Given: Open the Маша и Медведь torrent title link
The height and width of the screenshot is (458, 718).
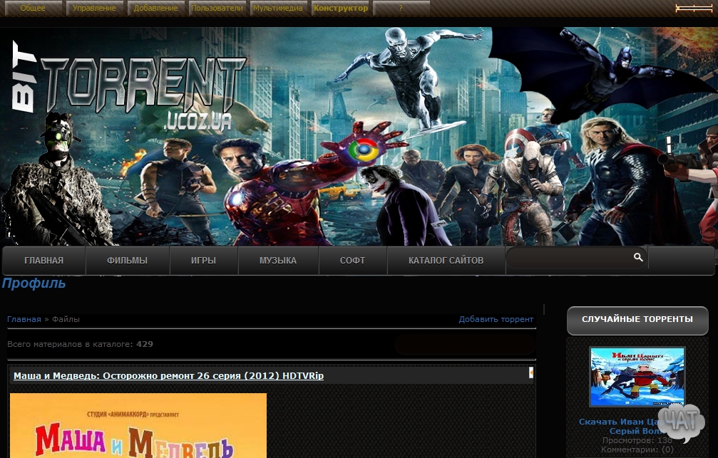Looking at the screenshot, I should tap(168, 375).
